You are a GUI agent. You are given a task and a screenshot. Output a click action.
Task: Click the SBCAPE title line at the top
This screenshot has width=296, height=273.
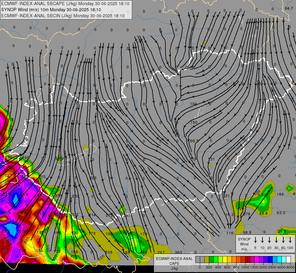point(65,4)
